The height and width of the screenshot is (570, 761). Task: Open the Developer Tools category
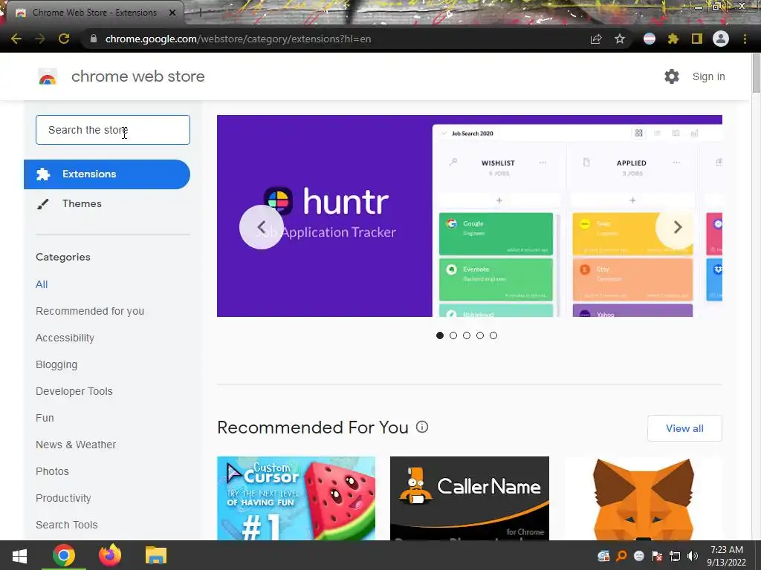tap(74, 391)
